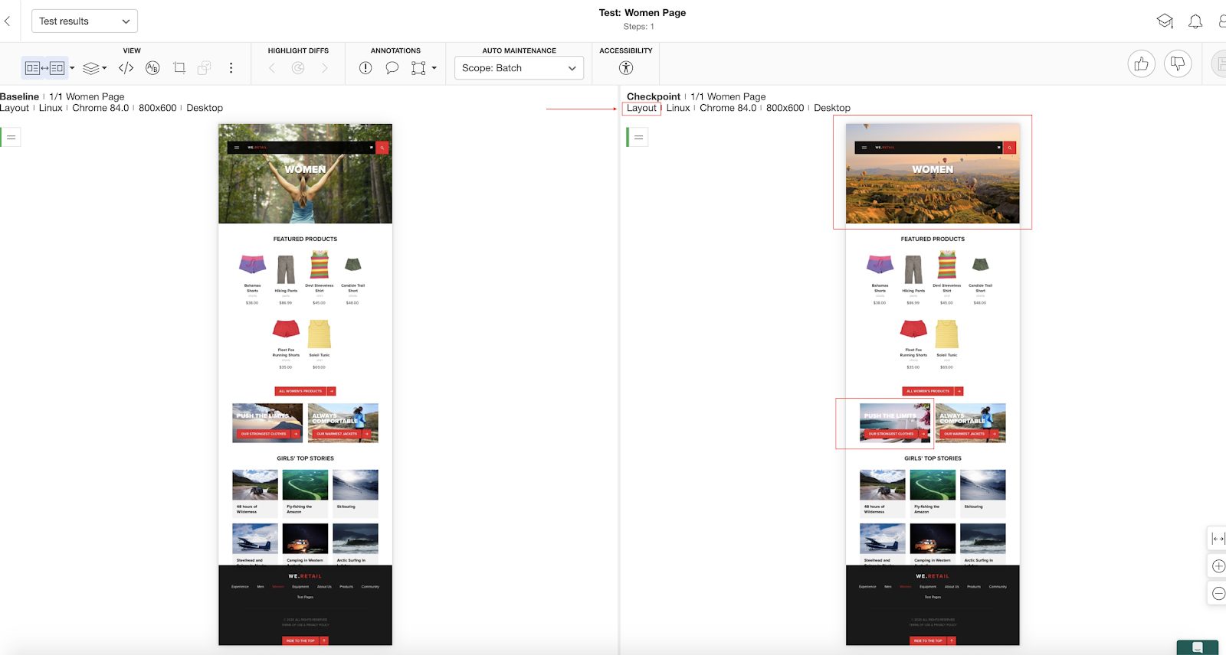Click the highlighted hero image in checkpoint

click(x=932, y=173)
